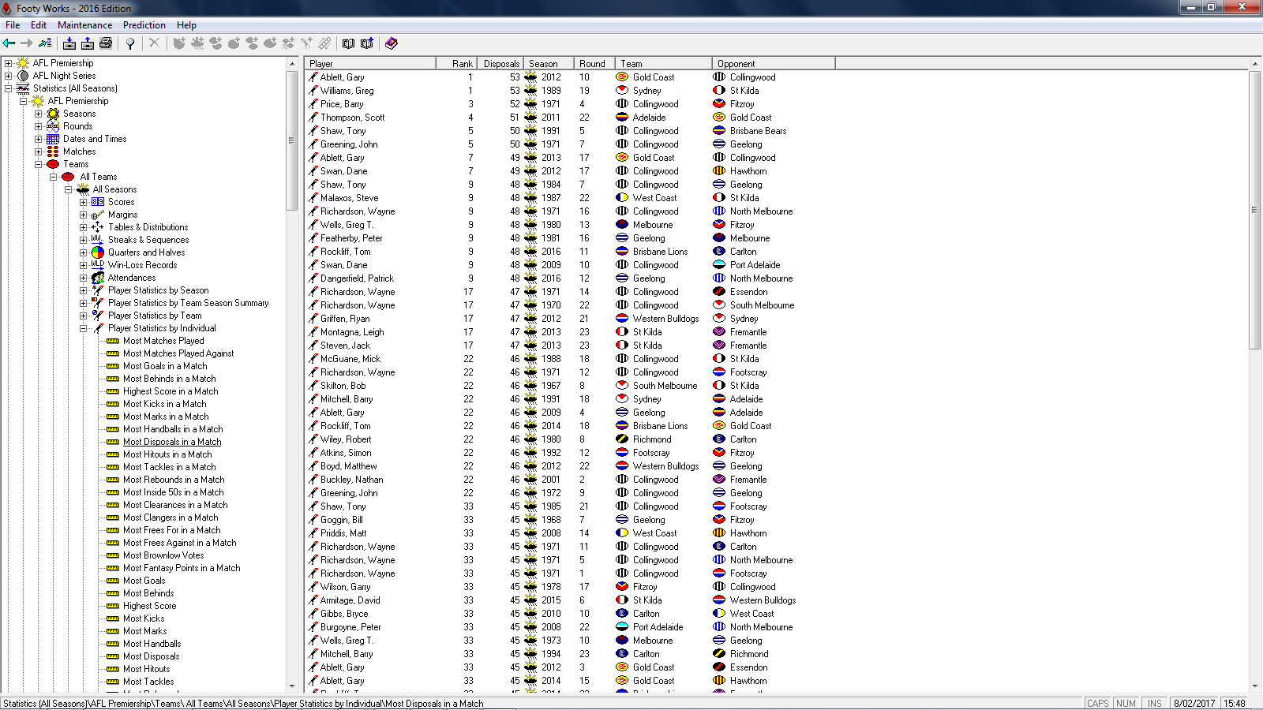Sort by the Disposals column header

500,63
